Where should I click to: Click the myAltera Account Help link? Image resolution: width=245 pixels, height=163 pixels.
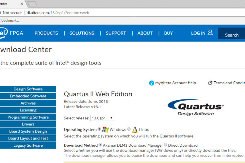tap(175, 83)
